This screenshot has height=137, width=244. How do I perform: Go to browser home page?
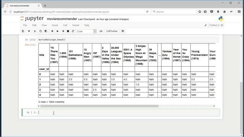pos(225,12)
